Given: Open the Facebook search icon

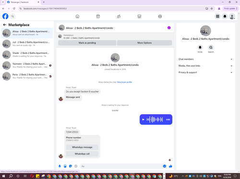Looking at the screenshot, I should coord(12,16).
